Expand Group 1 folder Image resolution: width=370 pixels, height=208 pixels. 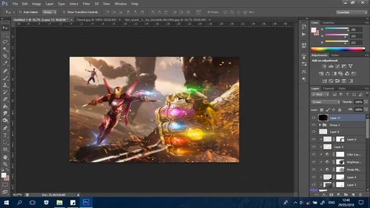click(x=320, y=125)
